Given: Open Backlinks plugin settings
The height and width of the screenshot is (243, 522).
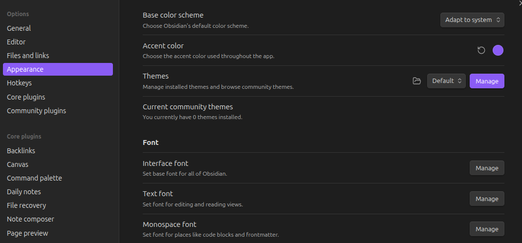Looking at the screenshot, I should pyautogui.click(x=21, y=151).
